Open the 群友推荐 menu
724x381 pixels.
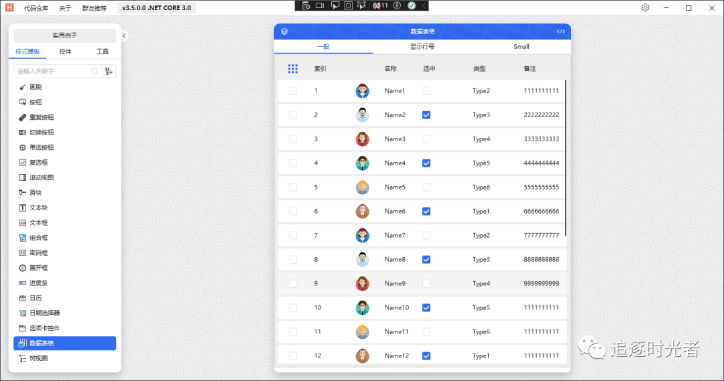coord(95,8)
